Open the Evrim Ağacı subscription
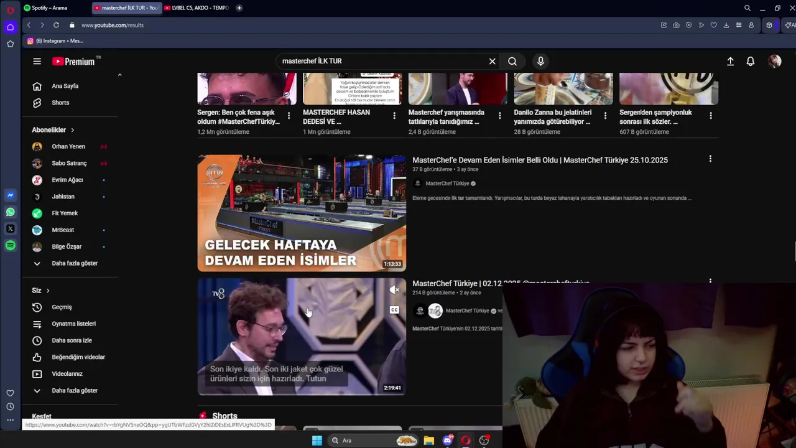Screen dimensions: 796x448 pyautogui.click(x=67, y=180)
